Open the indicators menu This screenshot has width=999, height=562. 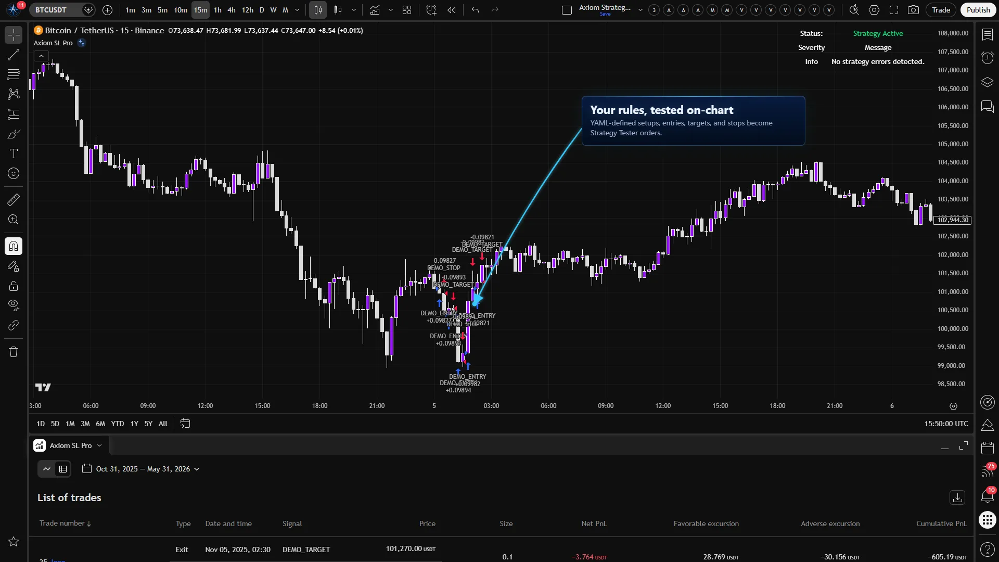point(375,10)
